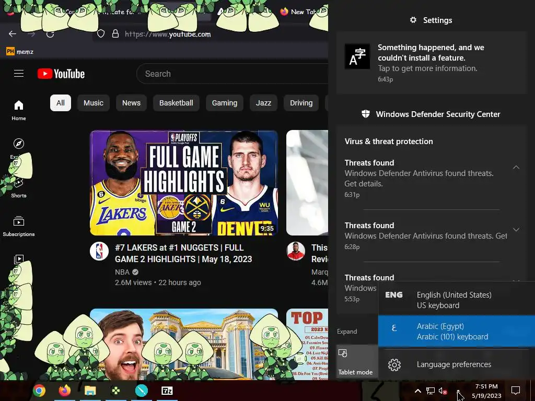The image size is (535, 401).
Task: Select Arabic (Egypt) keyboard layout
Action: click(x=457, y=331)
